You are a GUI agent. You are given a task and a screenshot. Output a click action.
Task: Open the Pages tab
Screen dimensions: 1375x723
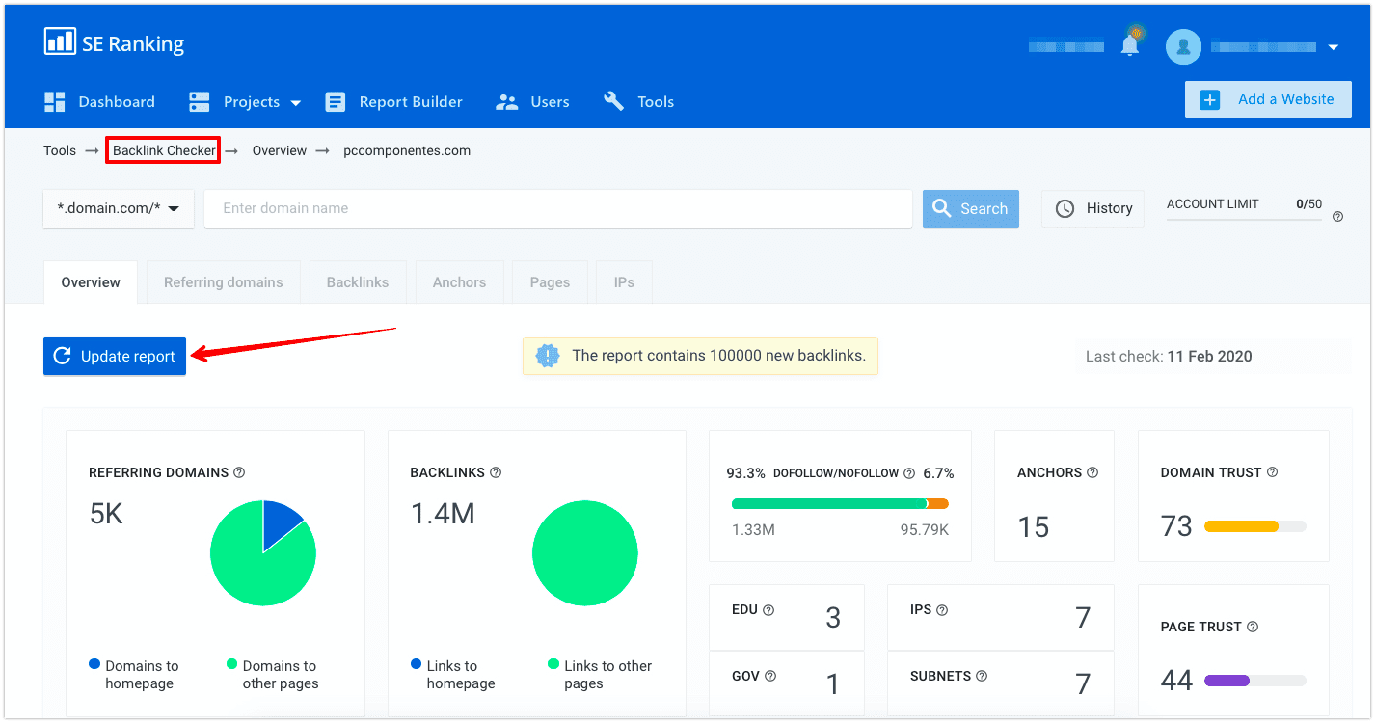tap(550, 282)
